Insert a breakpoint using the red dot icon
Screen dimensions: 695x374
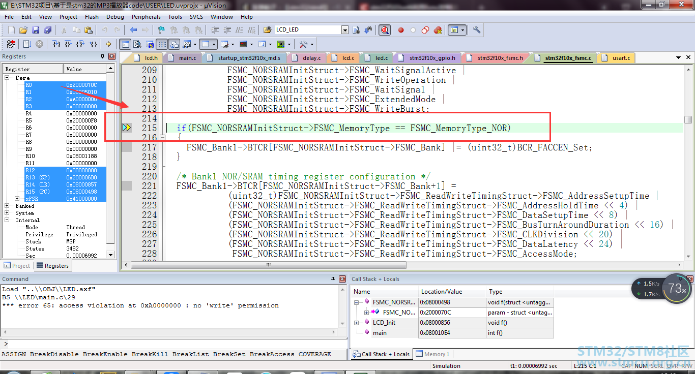(401, 30)
